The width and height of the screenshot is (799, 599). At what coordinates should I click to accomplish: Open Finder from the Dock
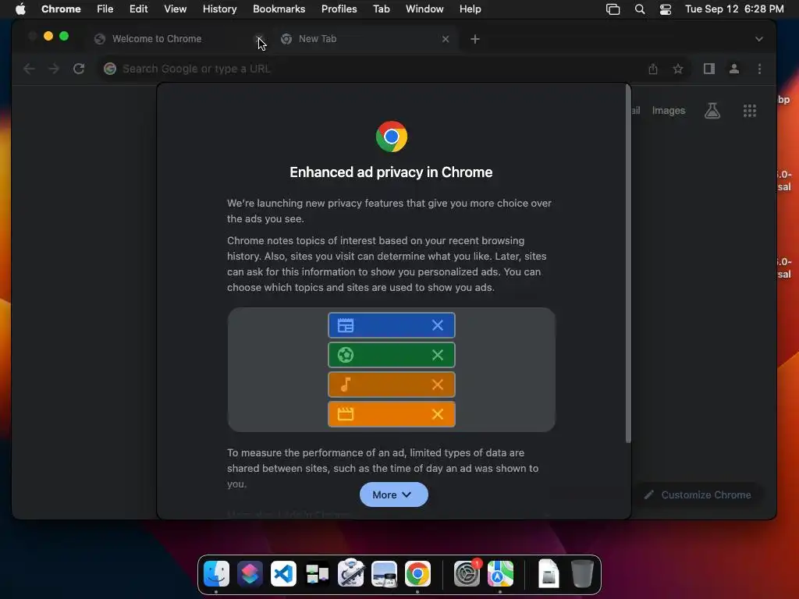coord(217,573)
